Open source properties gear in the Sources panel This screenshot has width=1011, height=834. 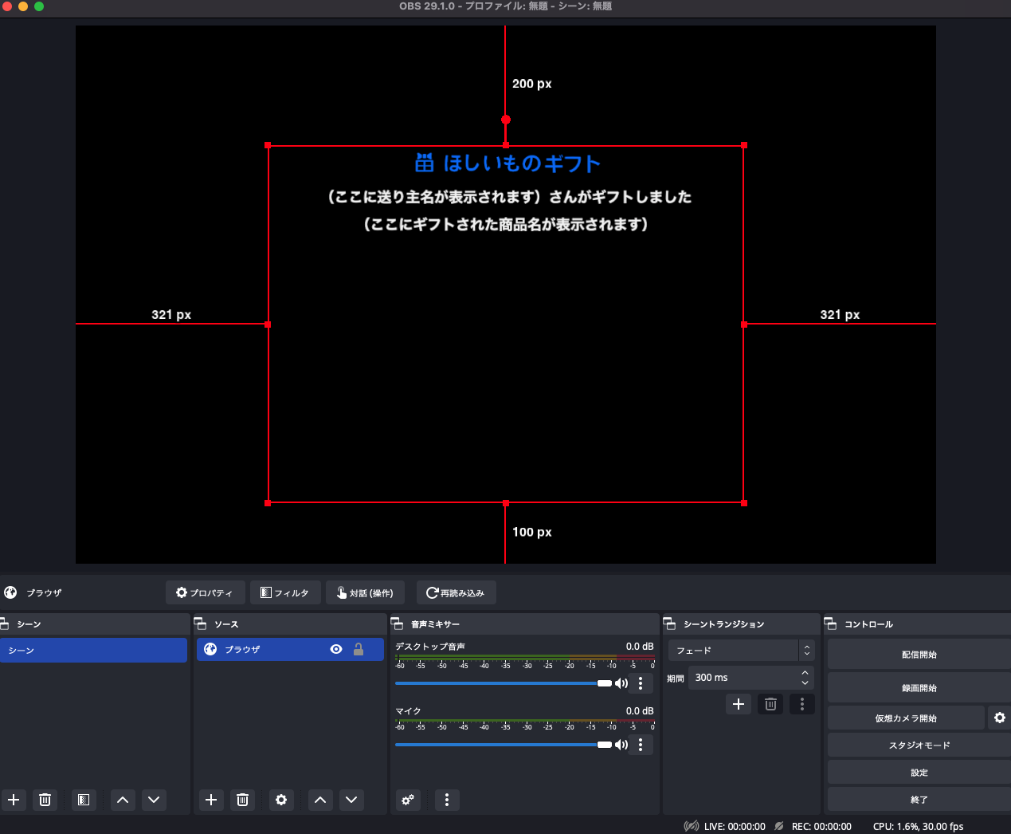(281, 800)
